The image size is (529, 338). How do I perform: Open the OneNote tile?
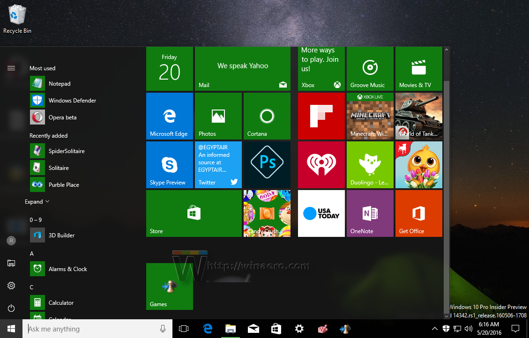click(370, 213)
